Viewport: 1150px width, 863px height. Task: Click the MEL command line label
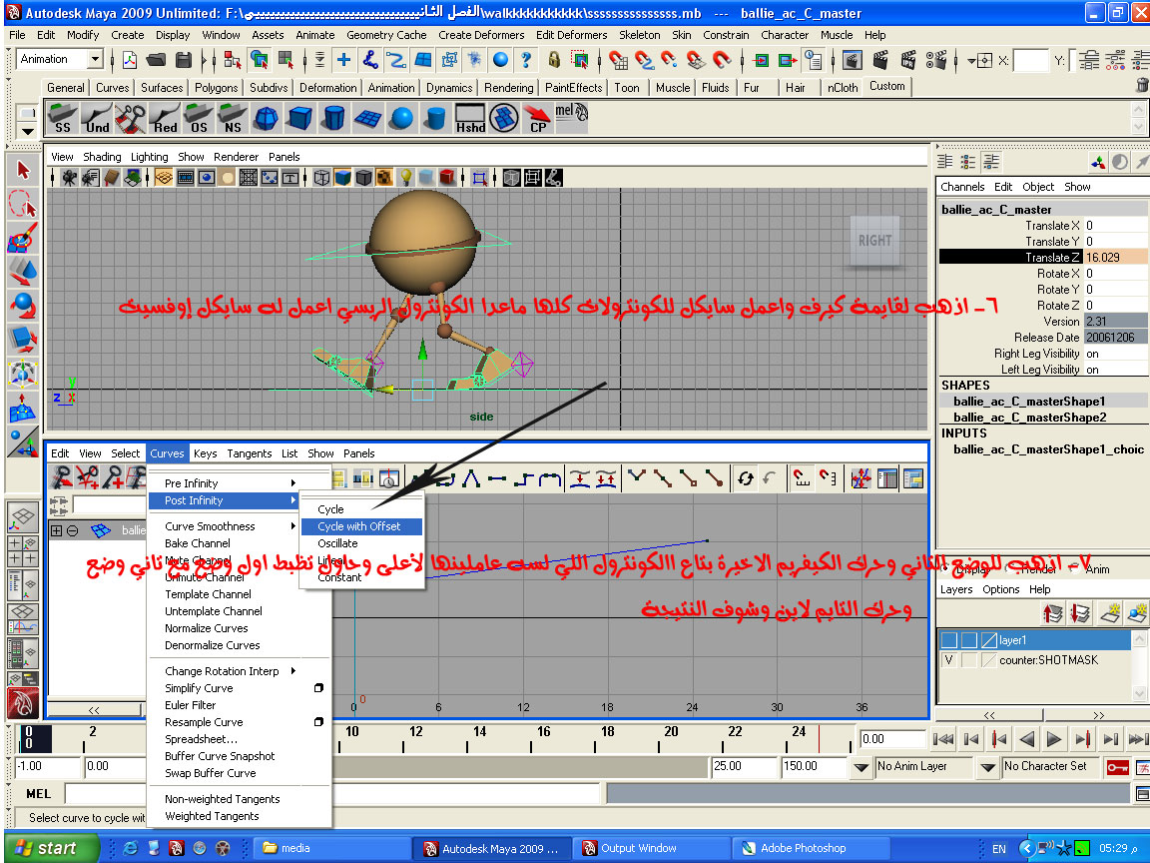click(x=38, y=793)
